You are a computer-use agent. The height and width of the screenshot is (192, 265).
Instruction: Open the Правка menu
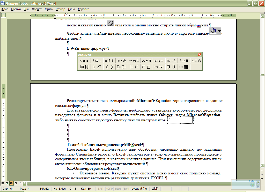(16, 9)
